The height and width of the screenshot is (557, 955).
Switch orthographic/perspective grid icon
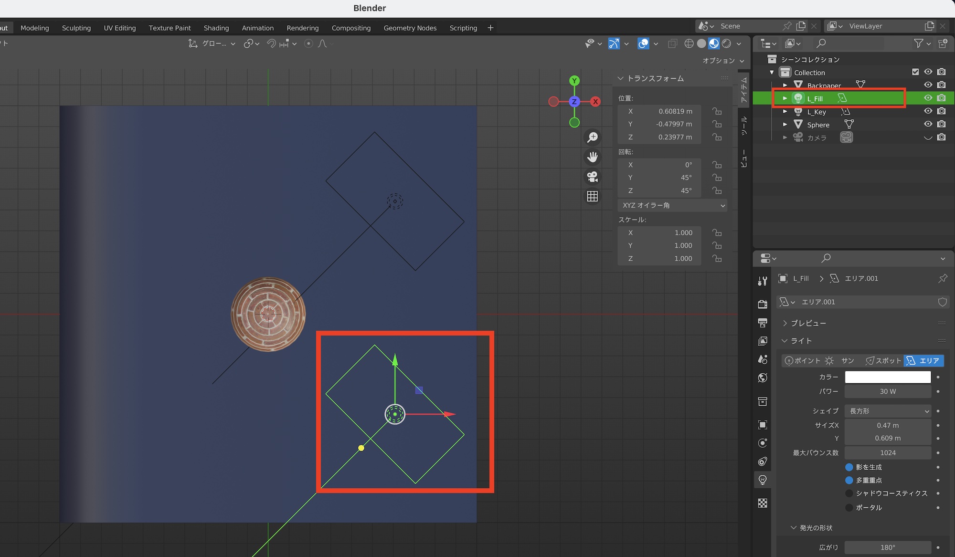593,196
